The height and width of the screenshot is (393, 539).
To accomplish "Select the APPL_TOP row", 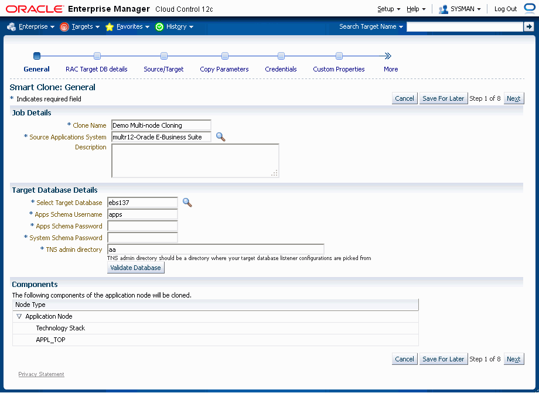I will pos(216,340).
